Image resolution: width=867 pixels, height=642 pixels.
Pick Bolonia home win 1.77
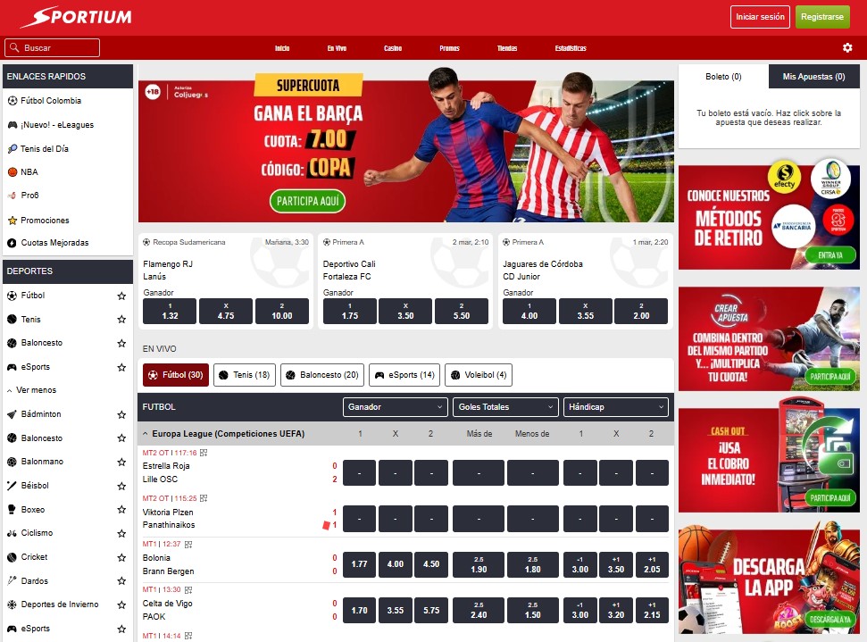coord(360,564)
